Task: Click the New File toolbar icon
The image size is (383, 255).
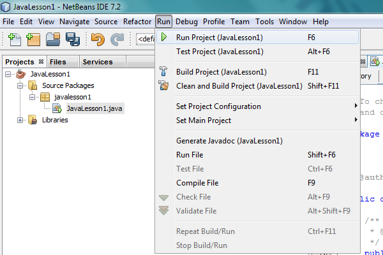Action: (15, 40)
